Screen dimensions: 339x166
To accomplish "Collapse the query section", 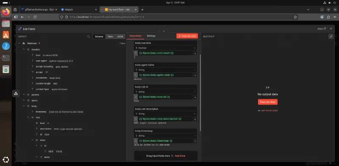I will 24,101.
